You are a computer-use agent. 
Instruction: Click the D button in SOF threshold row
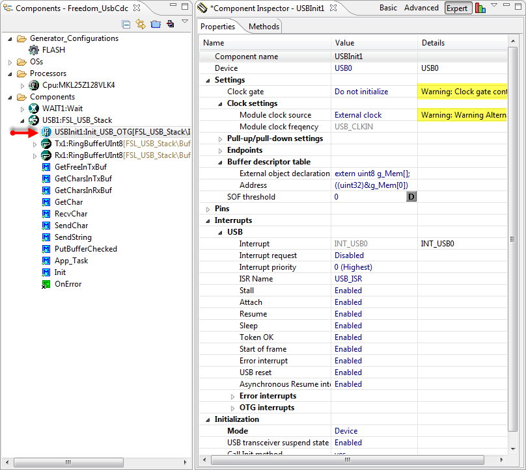[x=411, y=197]
